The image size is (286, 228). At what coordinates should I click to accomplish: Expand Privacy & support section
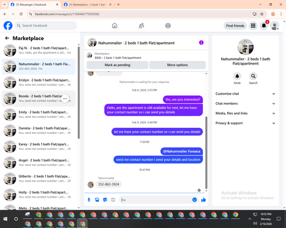(x=245, y=123)
